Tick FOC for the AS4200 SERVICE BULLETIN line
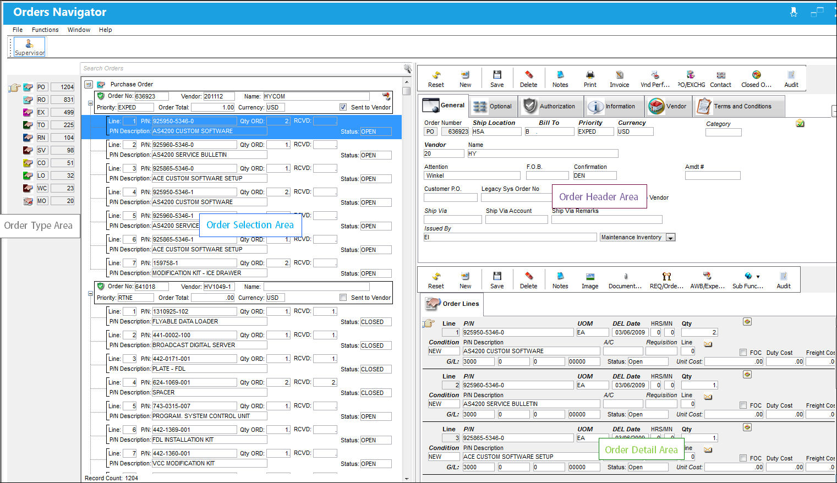Image resolution: width=837 pixels, height=483 pixels. click(x=743, y=405)
